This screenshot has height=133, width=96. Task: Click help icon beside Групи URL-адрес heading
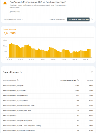coord(21,72)
